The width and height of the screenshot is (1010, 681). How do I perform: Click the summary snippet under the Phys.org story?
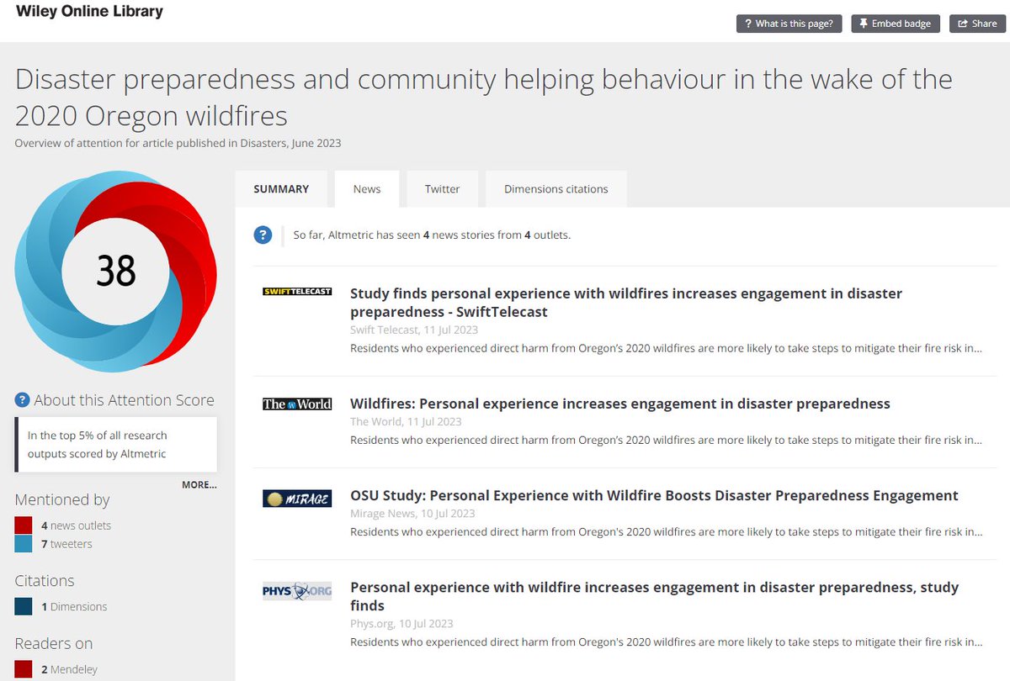[x=667, y=641]
